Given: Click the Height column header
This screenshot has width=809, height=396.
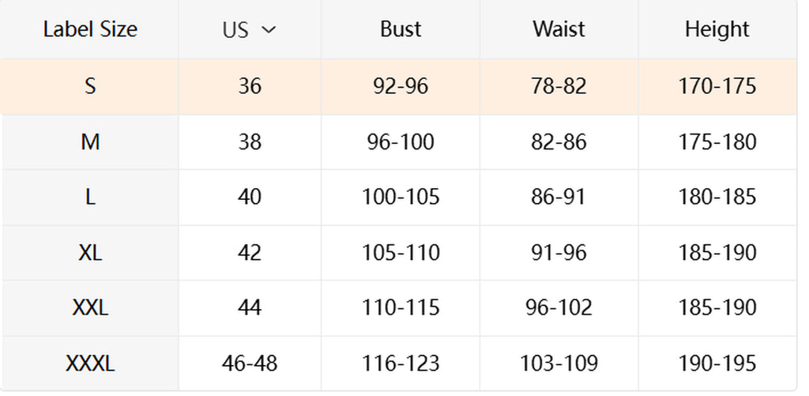Looking at the screenshot, I should (x=717, y=29).
